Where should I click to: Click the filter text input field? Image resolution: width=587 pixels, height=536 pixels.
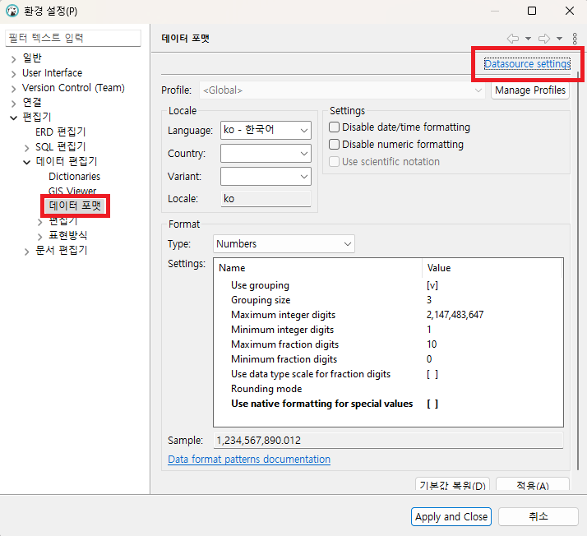coord(73,38)
